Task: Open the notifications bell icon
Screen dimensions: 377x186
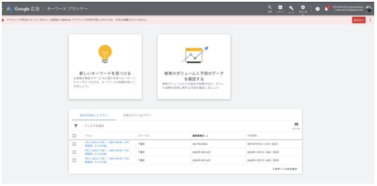Action: tap(326, 9)
